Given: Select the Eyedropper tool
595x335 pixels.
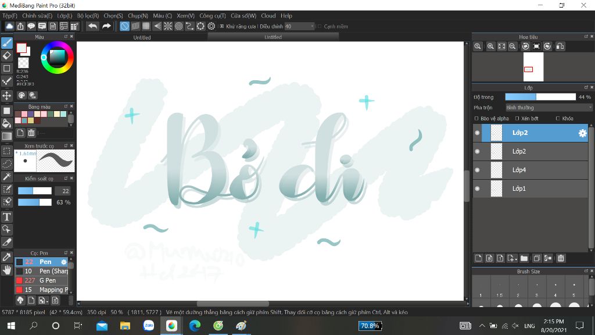Looking at the screenshot, I should (7, 256).
